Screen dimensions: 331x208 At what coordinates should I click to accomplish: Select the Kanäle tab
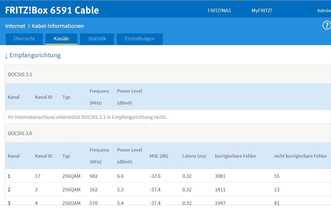62,39
